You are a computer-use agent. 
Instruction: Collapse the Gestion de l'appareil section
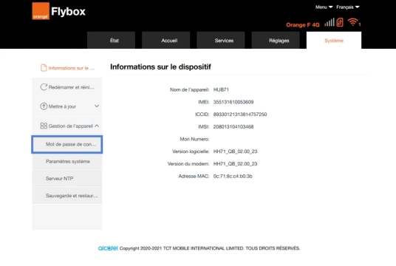click(97, 126)
